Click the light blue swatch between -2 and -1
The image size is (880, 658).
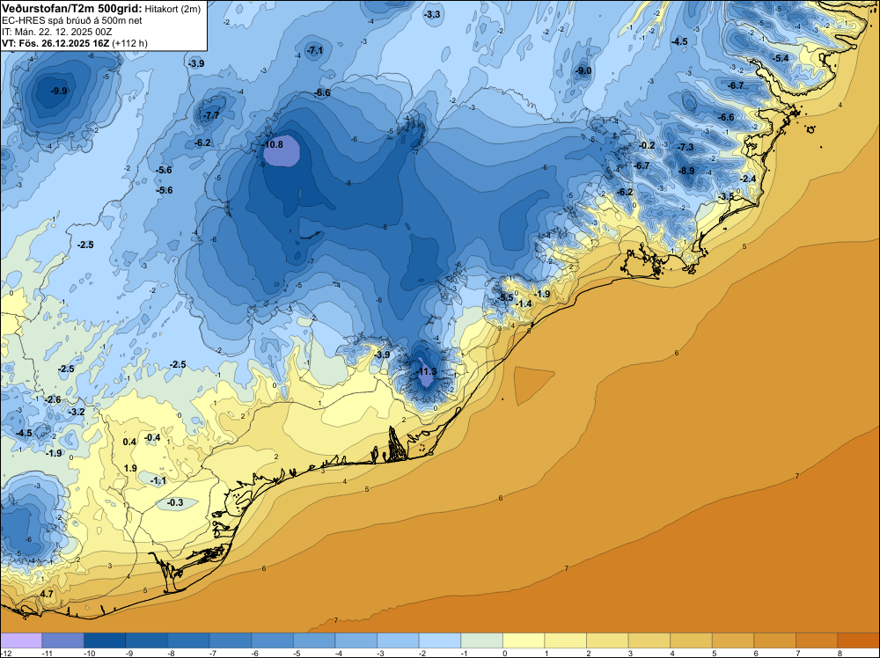[440, 640]
